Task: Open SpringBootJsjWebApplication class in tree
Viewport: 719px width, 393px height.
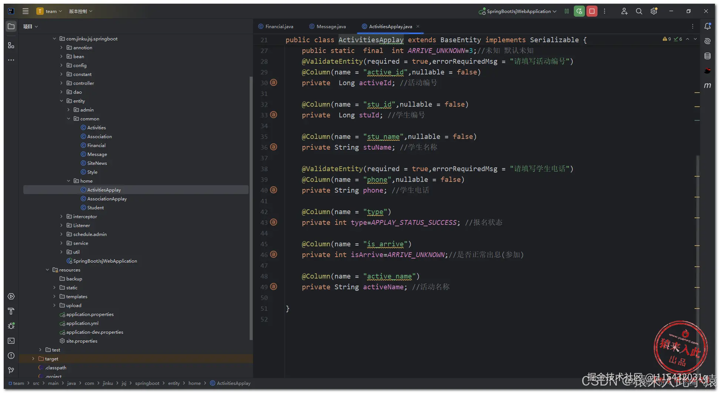Action: pos(105,261)
